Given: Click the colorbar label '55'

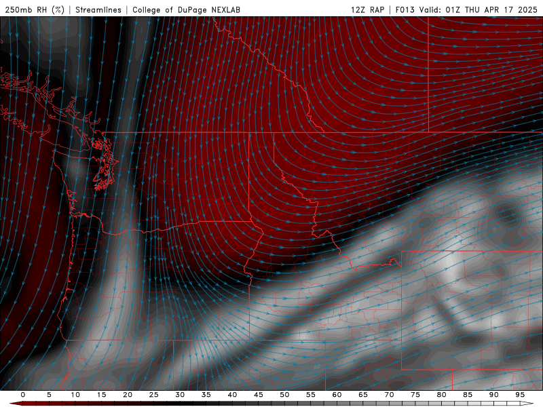Looking at the screenshot, I should tap(311, 395).
